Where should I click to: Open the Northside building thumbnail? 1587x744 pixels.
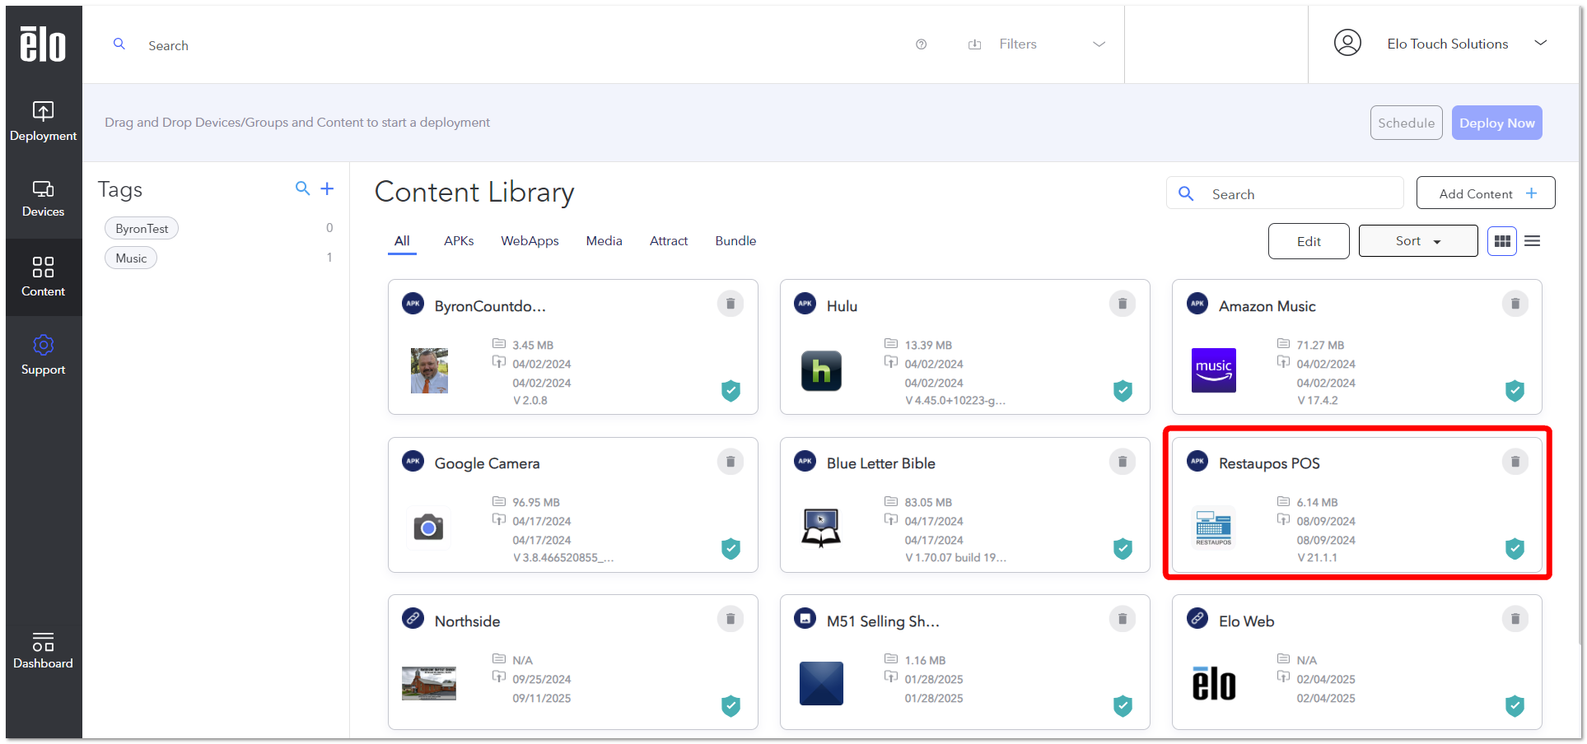coord(429,683)
